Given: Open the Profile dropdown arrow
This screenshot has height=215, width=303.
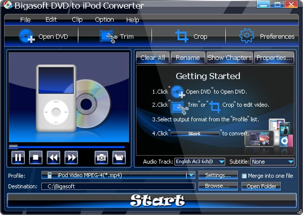Looking at the screenshot, I should (x=191, y=175).
